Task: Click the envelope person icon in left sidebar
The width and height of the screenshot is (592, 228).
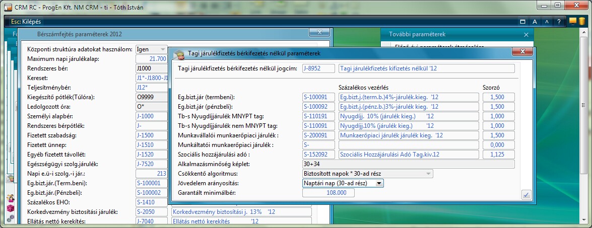Action: [10, 179]
